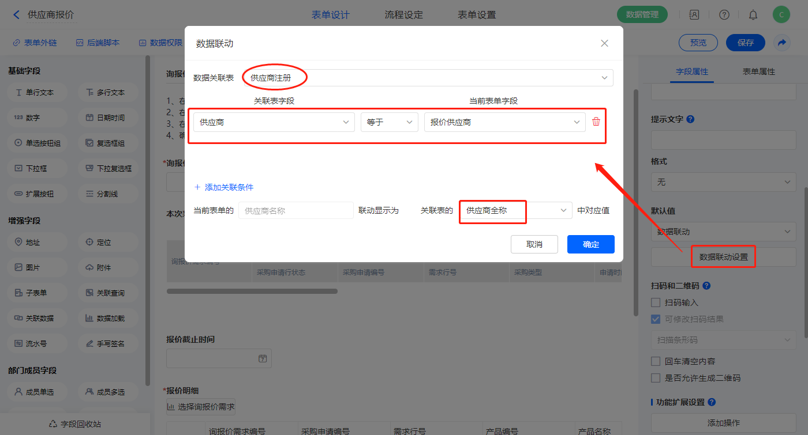Open the notification bell icon

click(x=753, y=15)
